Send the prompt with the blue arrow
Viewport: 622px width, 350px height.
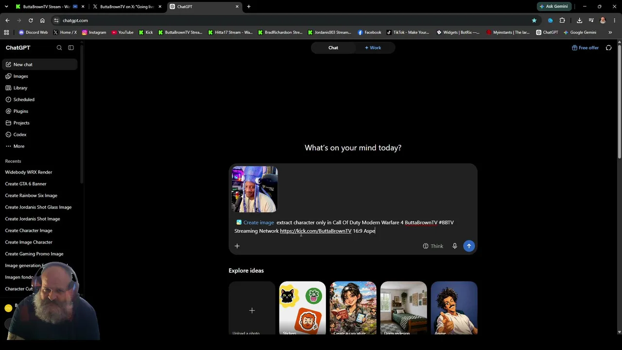click(x=469, y=246)
